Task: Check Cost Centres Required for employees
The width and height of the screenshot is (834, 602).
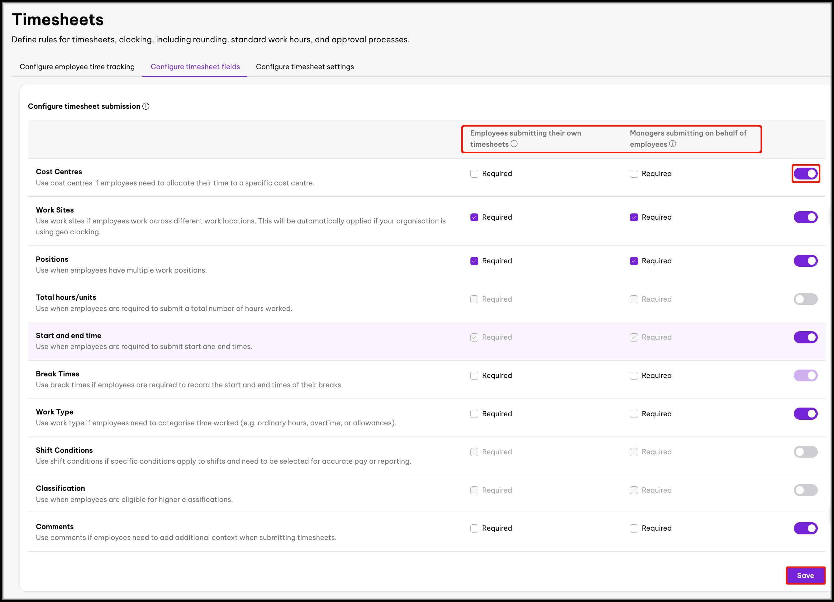Action: click(474, 174)
